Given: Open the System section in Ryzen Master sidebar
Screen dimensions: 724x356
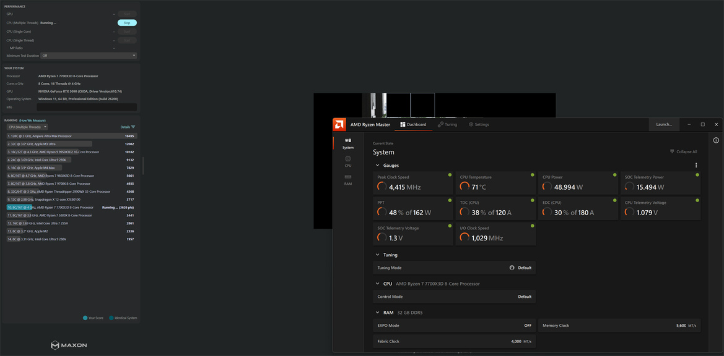Looking at the screenshot, I should click(347, 143).
